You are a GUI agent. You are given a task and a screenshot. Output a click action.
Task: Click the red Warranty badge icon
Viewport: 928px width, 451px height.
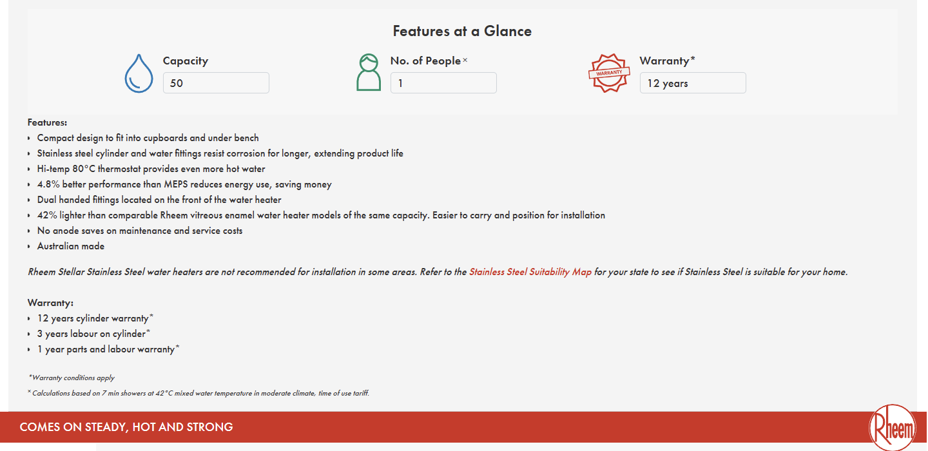click(609, 73)
